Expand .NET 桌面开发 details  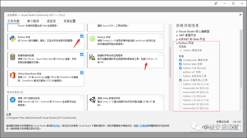click(x=177, y=35)
